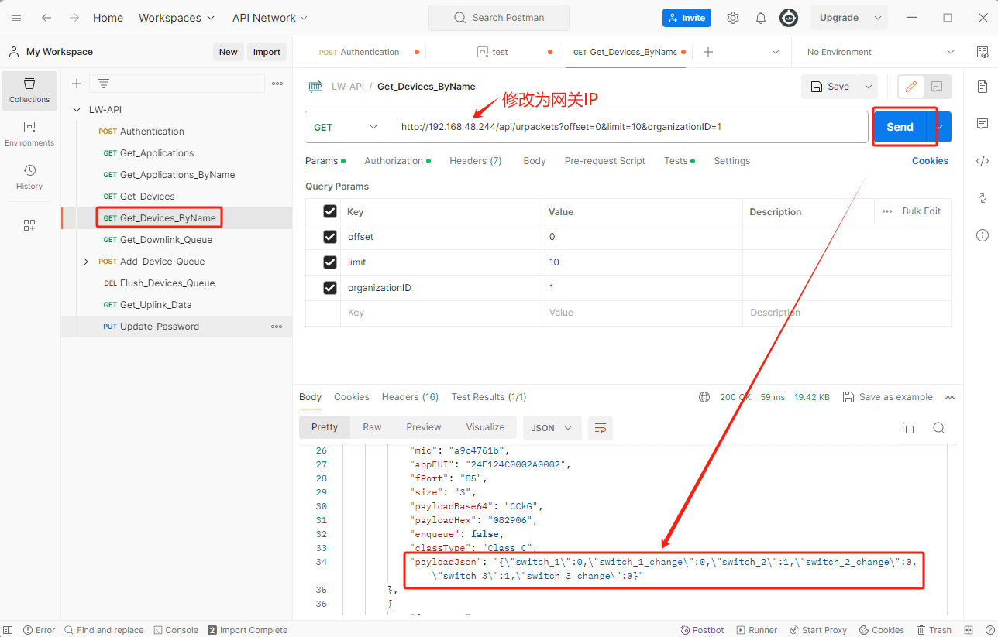
Task: Open the Save button dropdown arrow
Action: point(869,87)
